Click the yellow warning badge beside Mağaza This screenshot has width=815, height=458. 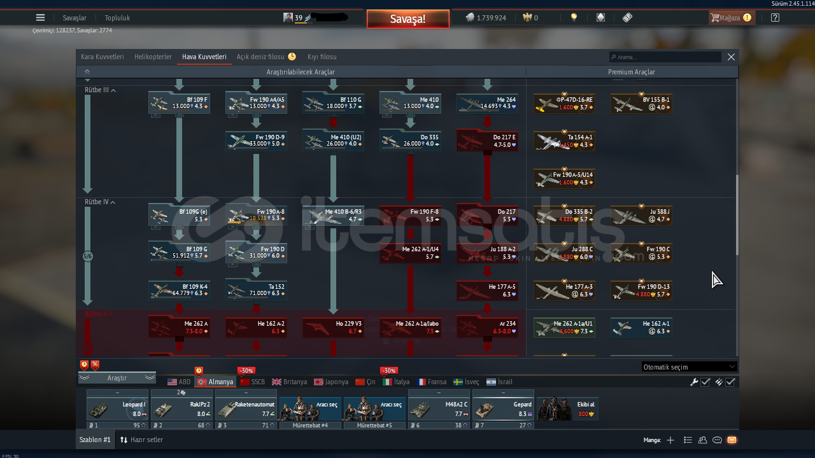tap(747, 18)
